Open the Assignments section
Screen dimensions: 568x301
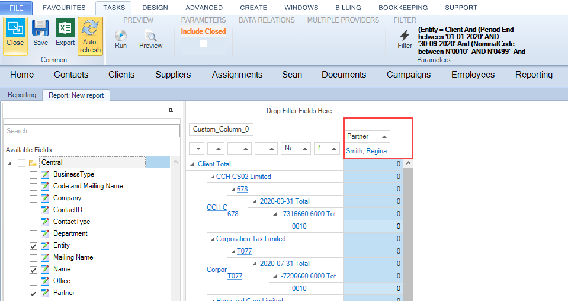238,75
